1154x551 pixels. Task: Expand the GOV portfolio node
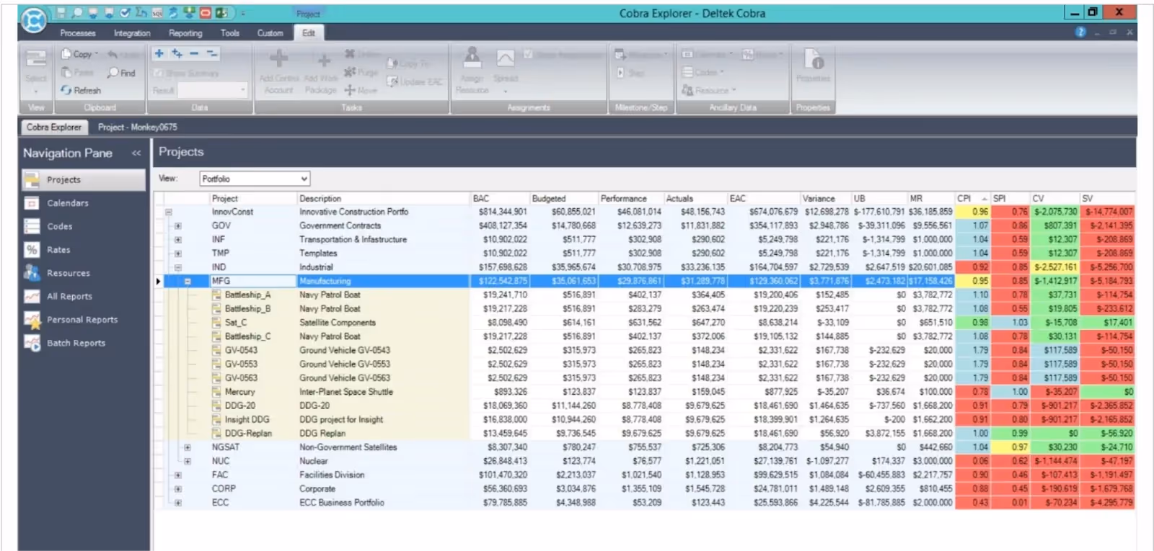pos(177,225)
